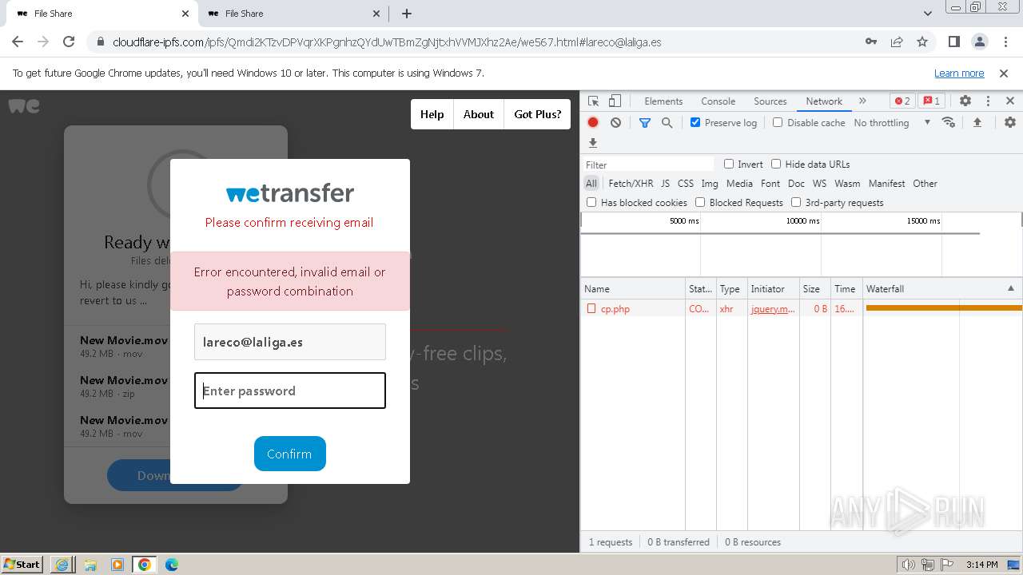Focus the Enter password field
Screen dimensions: 1023x575
point(290,391)
